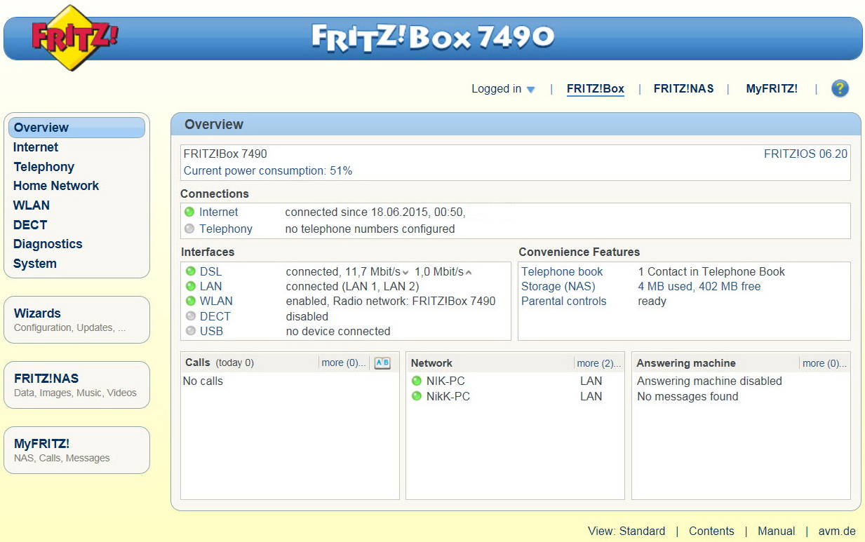Expand the Logged in dropdown arrow
Screen dimensions: 865x542
(x=531, y=90)
